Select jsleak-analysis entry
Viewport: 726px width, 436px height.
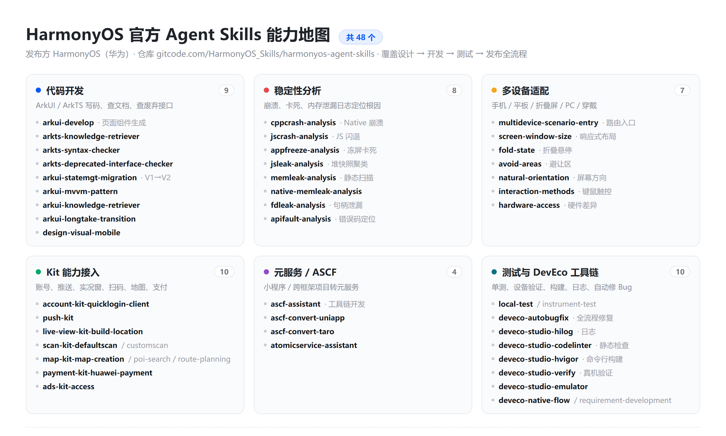[297, 164]
